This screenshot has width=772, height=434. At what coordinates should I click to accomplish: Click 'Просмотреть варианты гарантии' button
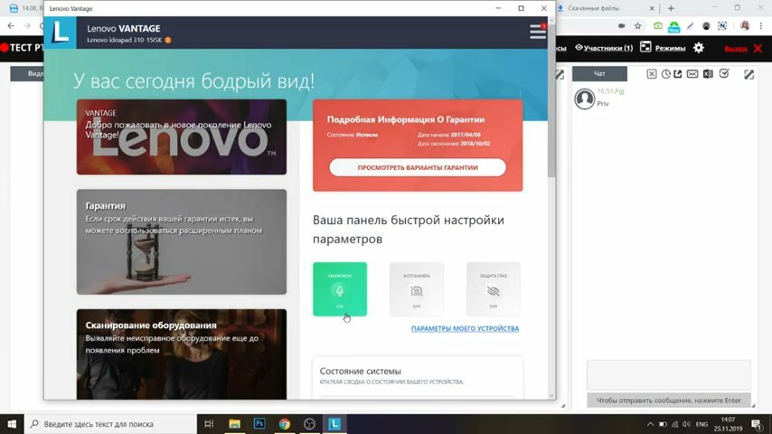point(418,167)
